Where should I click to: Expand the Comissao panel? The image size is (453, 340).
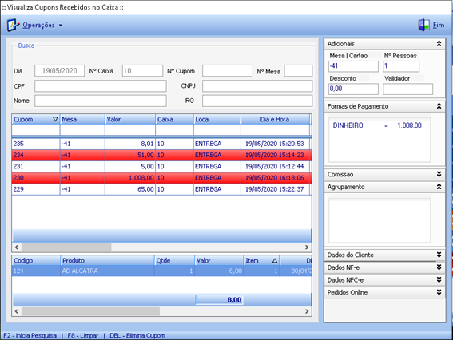coord(439,174)
